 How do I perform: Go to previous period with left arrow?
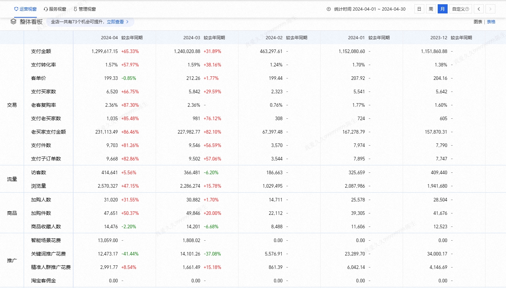479,9
